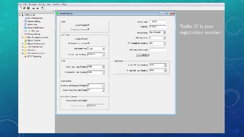Select Privacy Setting in the tree

point(34,34)
